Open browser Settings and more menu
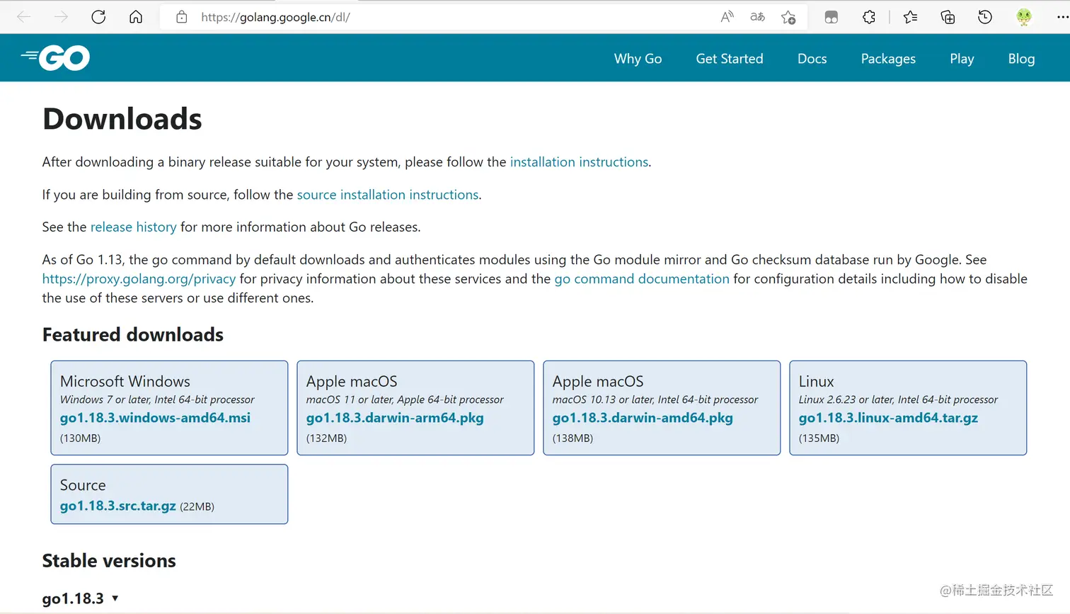Viewport: 1070px width, 614px height. [x=1062, y=17]
